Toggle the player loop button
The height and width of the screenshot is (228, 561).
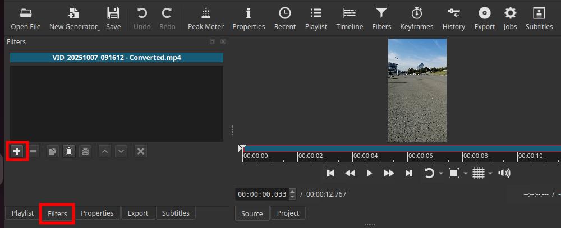[x=429, y=173]
